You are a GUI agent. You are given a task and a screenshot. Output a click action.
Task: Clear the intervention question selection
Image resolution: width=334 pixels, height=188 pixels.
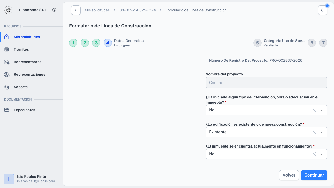tap(314, 110)
